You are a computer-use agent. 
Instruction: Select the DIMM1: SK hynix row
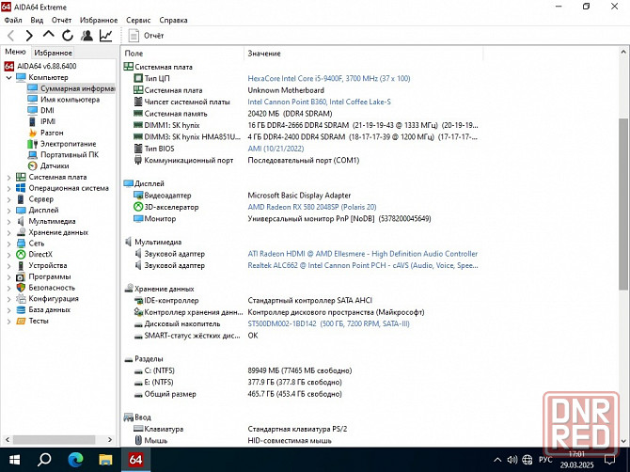click(303, 125)
